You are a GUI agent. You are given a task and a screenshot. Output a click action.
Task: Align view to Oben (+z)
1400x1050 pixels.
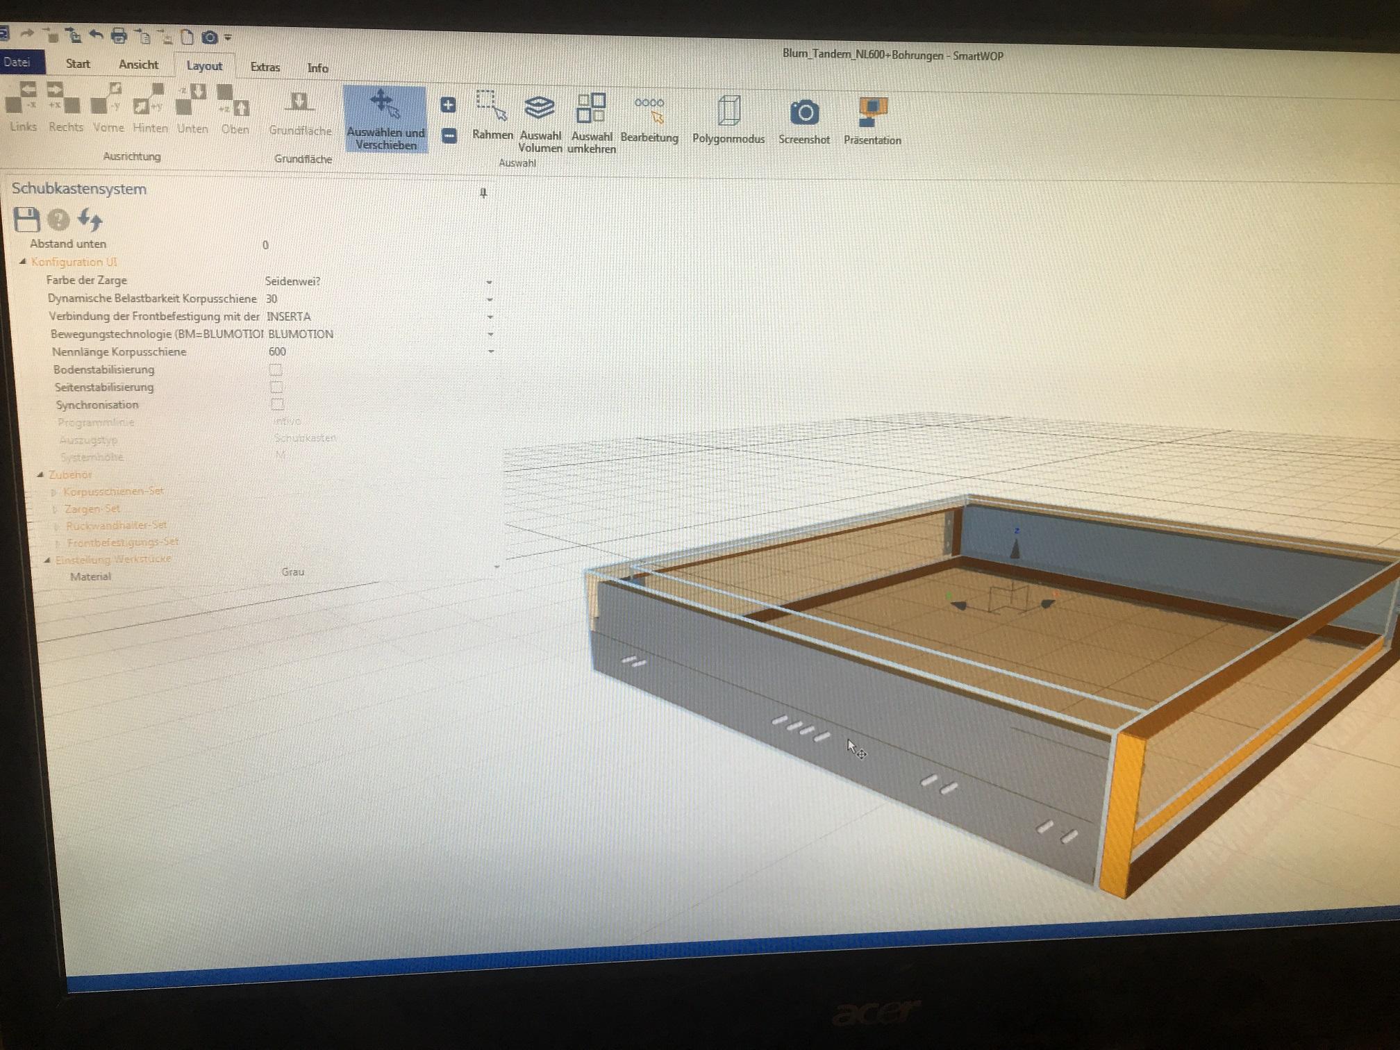[x=235, y=110]
